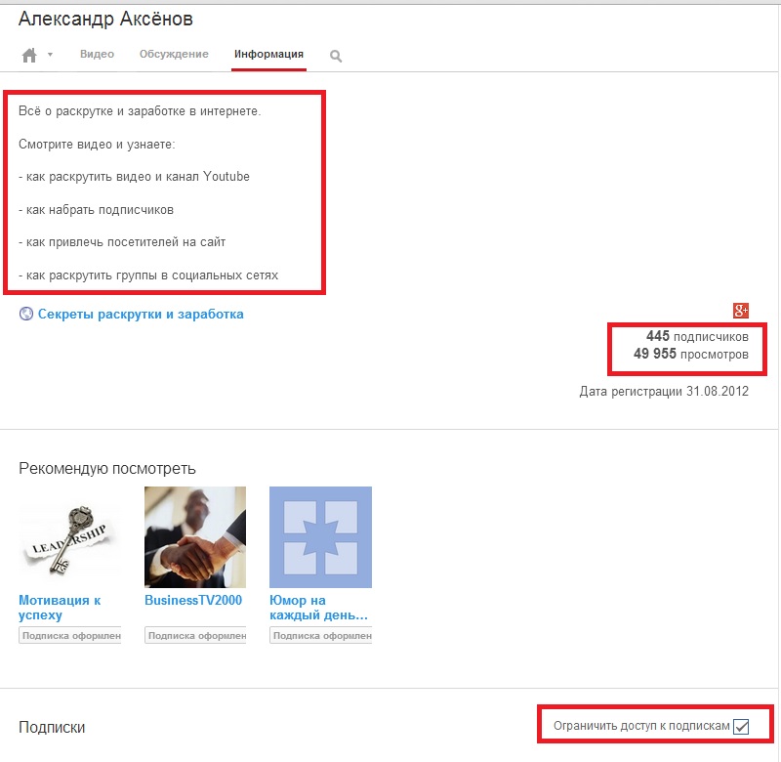Expand the arrow next to home icon
The image size is (781, 762).
coord(50,55)
